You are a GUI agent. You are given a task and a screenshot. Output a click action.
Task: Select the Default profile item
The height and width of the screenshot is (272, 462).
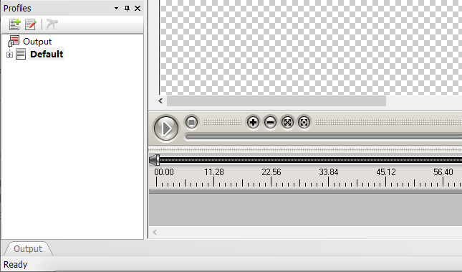(x=47, y=54)
